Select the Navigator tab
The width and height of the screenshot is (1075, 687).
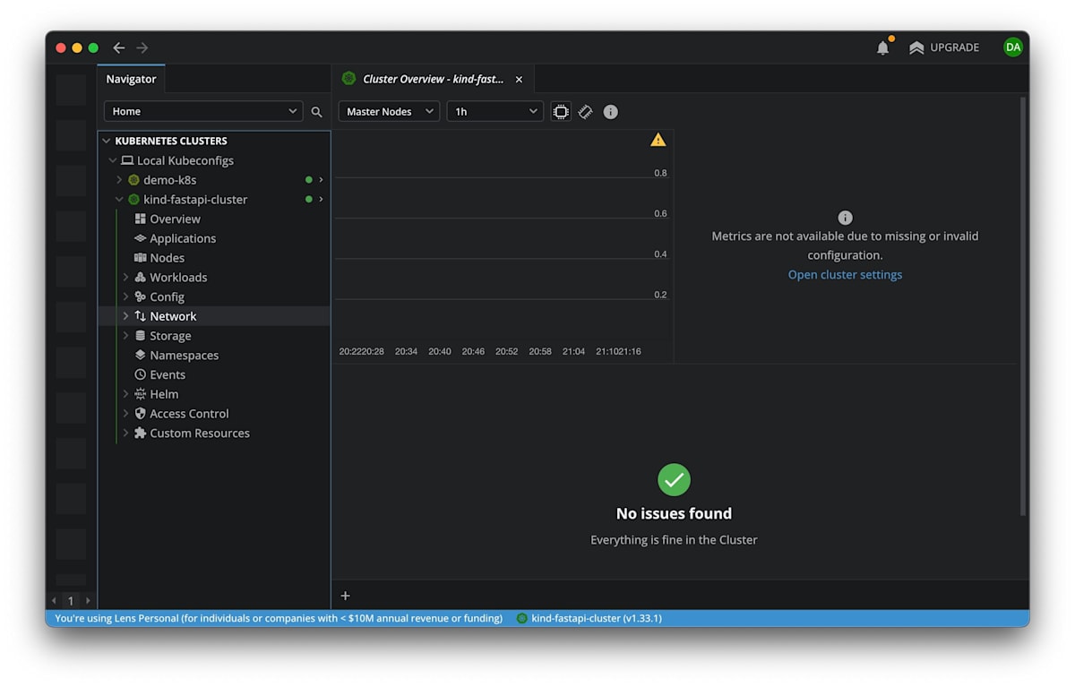pyautogui.click(x=131, y=79)
